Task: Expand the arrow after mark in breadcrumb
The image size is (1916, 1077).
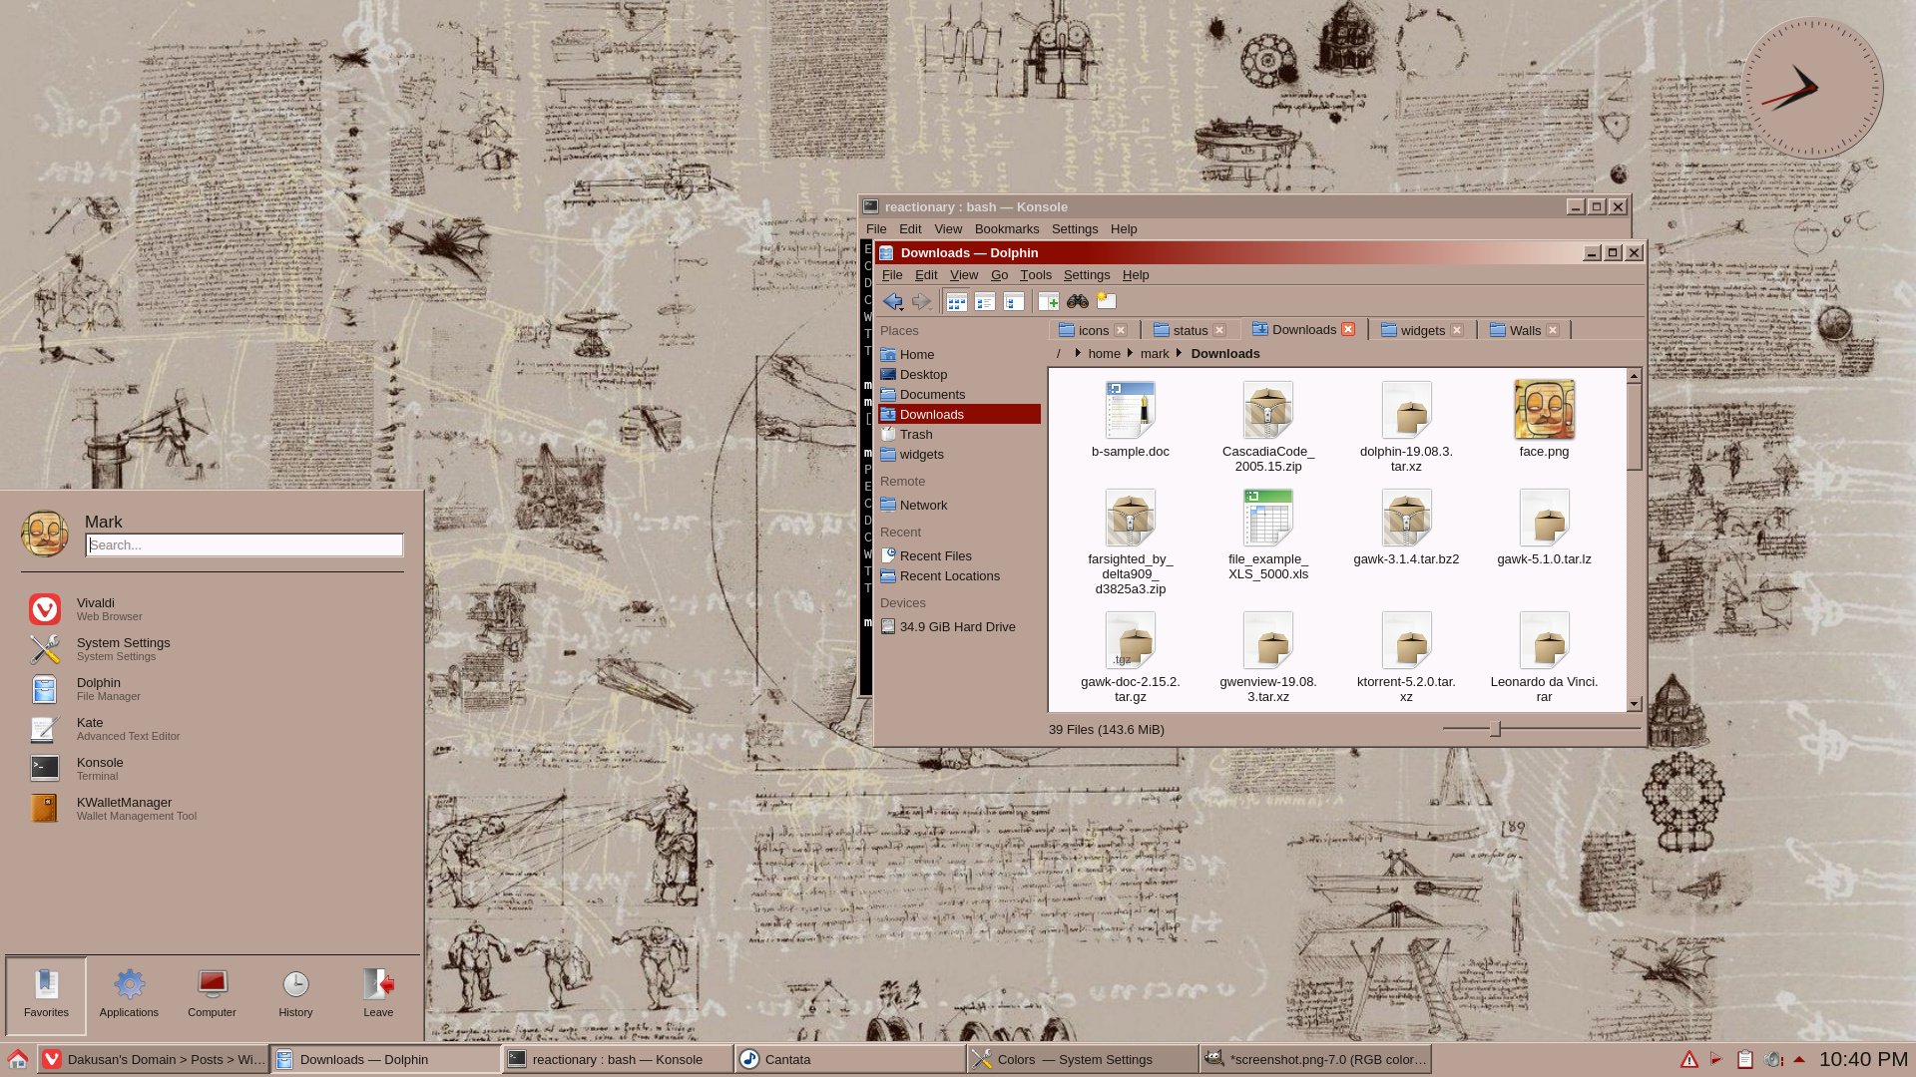Action: (x=1179, y=354)
